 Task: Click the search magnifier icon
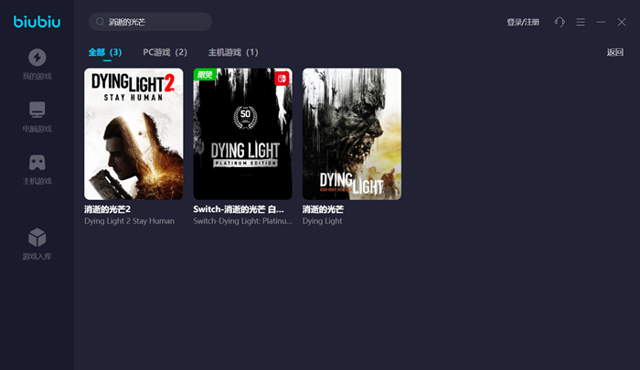[x=100, y=21]
